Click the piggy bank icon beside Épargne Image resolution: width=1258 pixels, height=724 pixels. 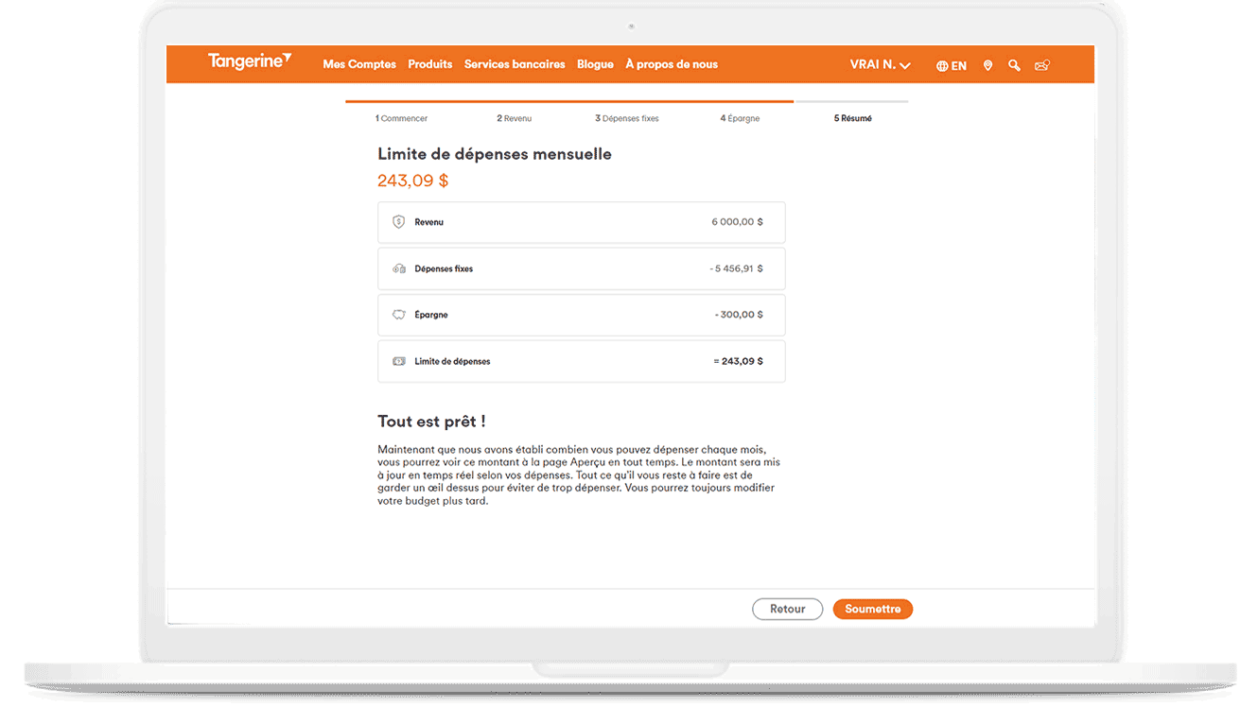[398, 315]
